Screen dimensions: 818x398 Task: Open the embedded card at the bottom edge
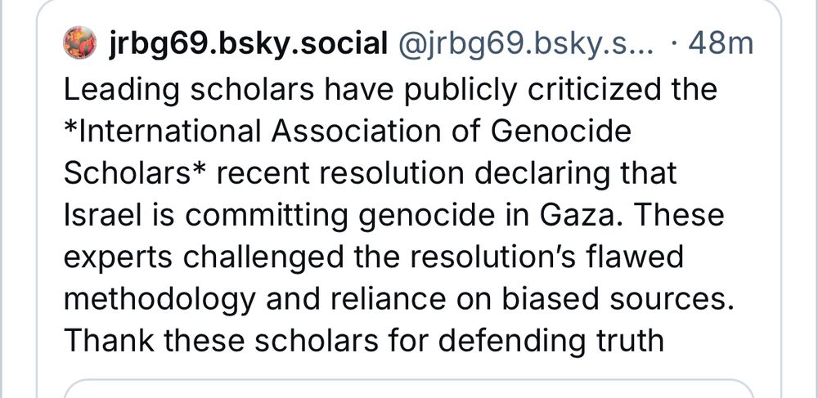tap(408, 389)
